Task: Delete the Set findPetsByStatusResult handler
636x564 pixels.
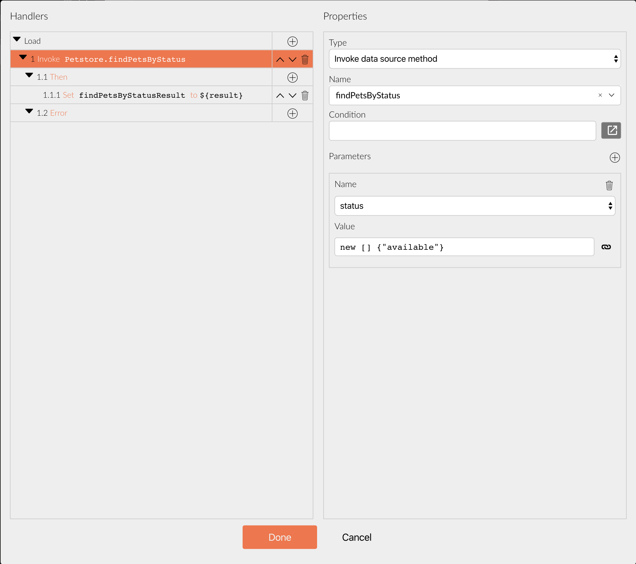Action: tap(305, 96)
